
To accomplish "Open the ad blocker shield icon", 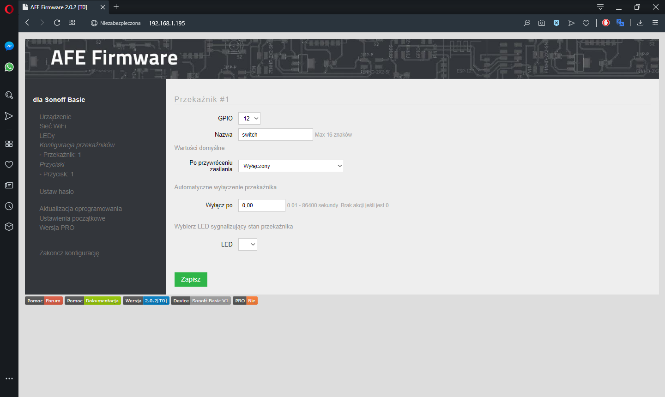I will pyautogui.click(x=556, y=23).
